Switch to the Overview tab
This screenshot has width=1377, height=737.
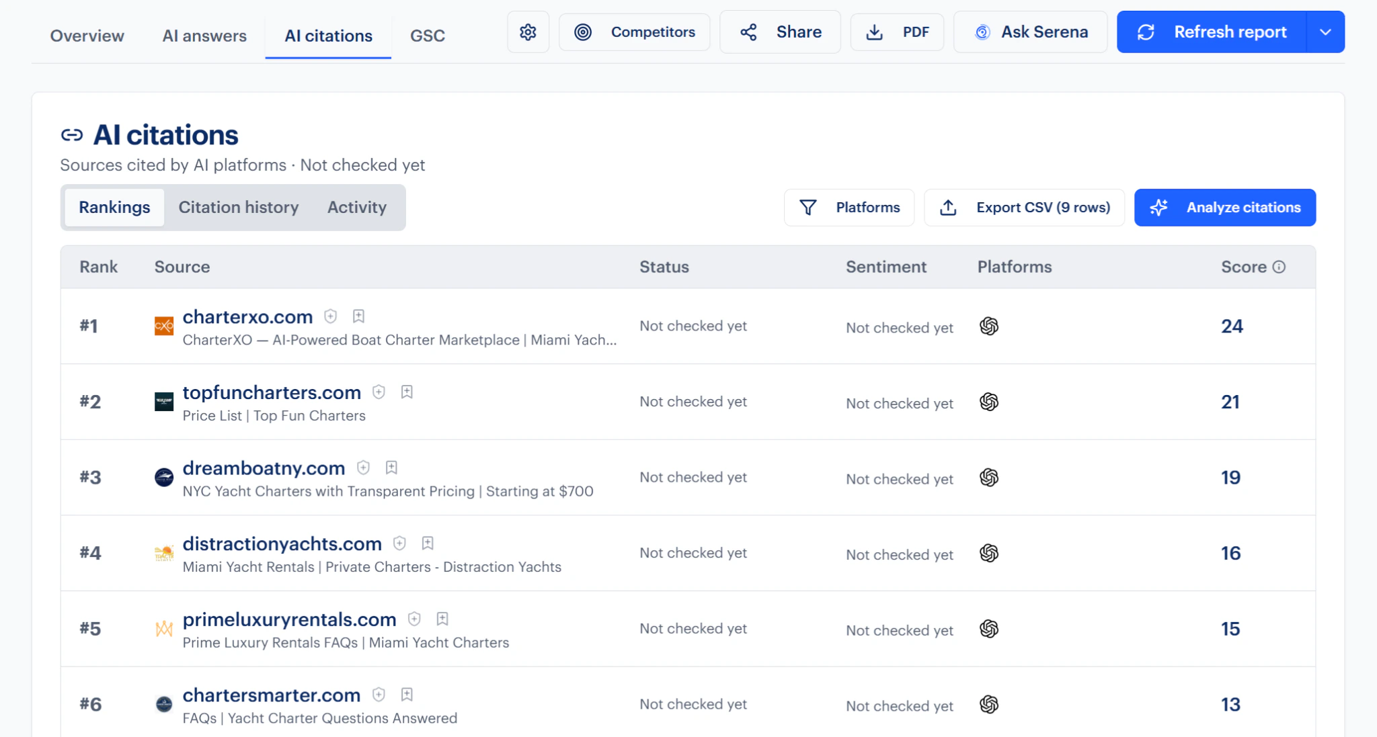[87, 36]
